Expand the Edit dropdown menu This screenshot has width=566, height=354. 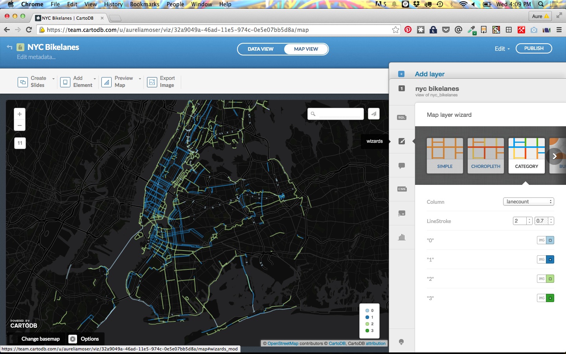tap(502, 49)
